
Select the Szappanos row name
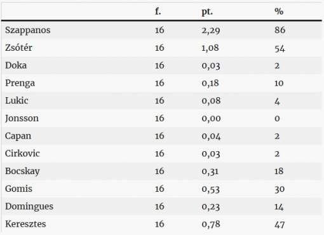tap(28, 30)
